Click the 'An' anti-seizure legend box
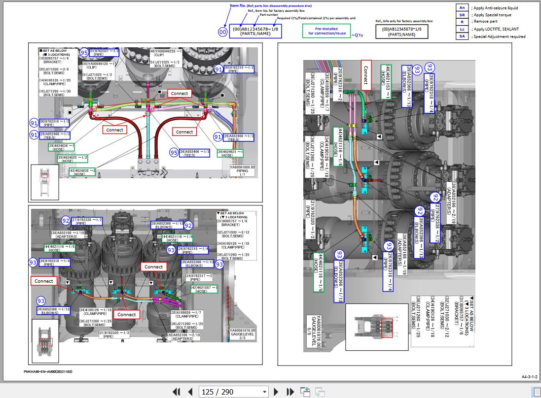The image size is (541, 398). [462, 7]
